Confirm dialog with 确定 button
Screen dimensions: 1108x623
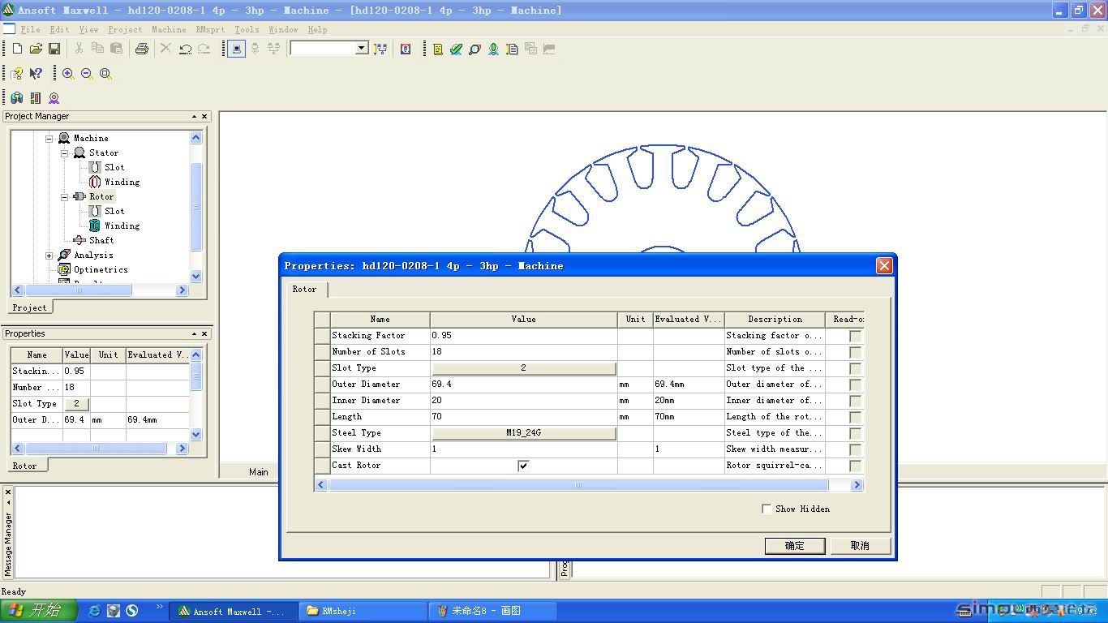795,546
